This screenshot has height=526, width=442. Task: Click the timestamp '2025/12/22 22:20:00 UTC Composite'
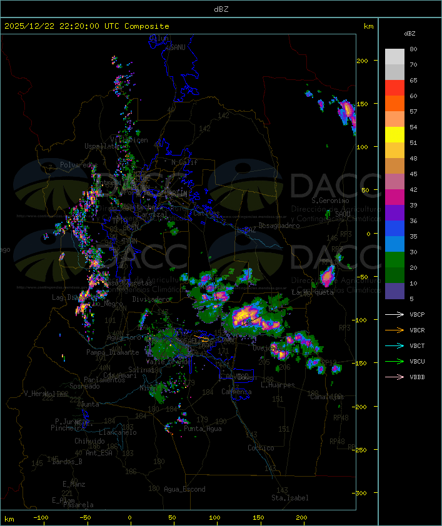pos(87,26)
